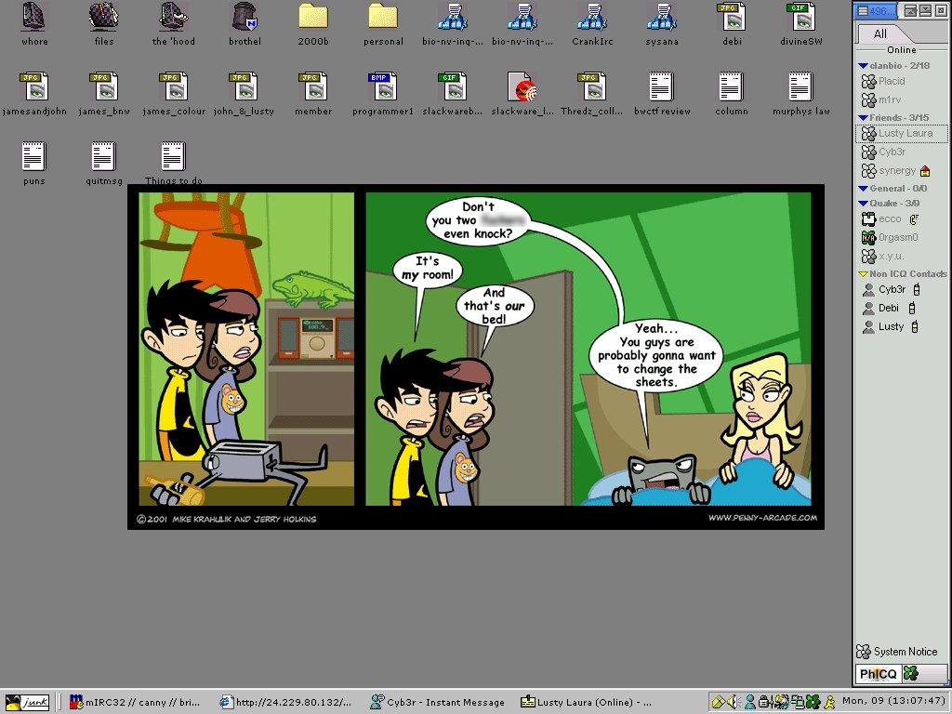This screenshot has width=952, height=714.
Task: Click the Penny Arcade comic image
Action: click(475, 356)
